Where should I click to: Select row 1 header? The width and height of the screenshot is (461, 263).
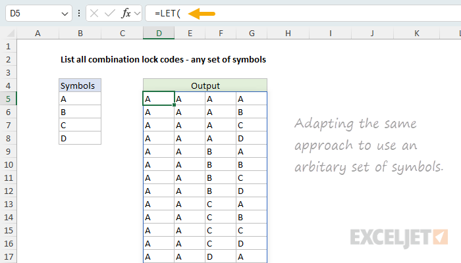[x=8, y=47]
